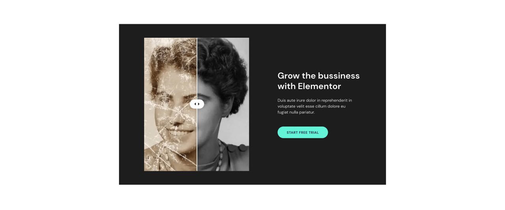This screenshot has width=505, height=210.
Task: Click the word 'Elementor' in the heading
Action: pos(319,86)
